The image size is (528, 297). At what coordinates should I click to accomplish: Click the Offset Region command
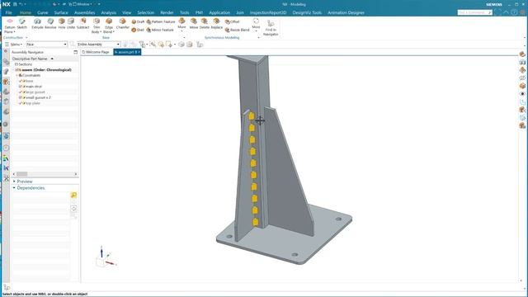click(232, 22)
